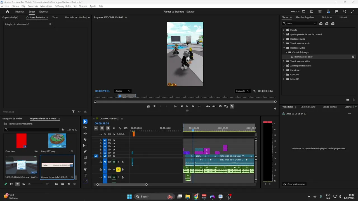Expand Ajustes preestablecidos de Lumetri folder
The image size is (358, 201).
[284, 34]
